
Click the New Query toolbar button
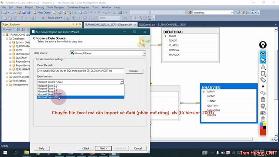[x=42, y=13]
